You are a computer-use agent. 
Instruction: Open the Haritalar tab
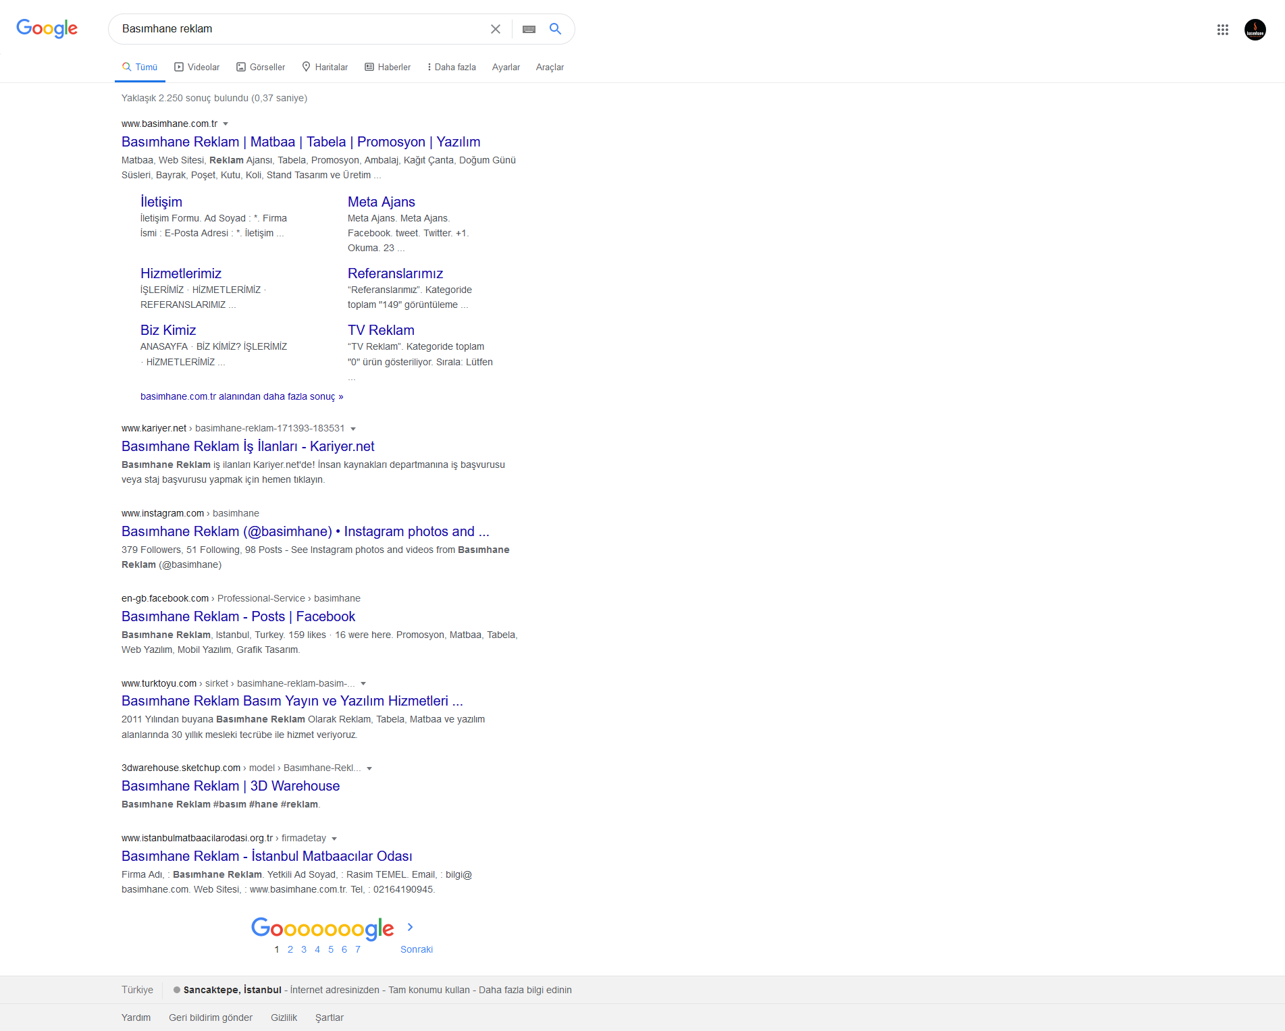[x=325, y=67]
